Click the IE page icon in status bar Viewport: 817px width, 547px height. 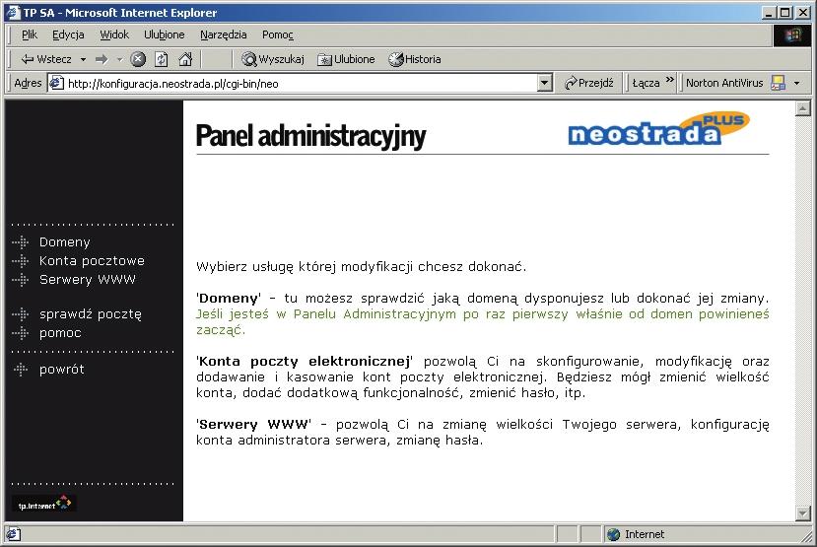click(14, 534)
